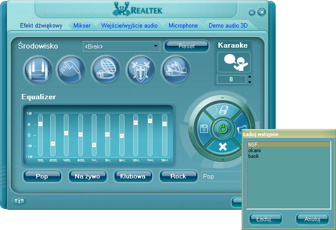The height and width of the screenshot is (230, 336).
Task: Close the Realtek audio manager window
Action: (262, 12)
